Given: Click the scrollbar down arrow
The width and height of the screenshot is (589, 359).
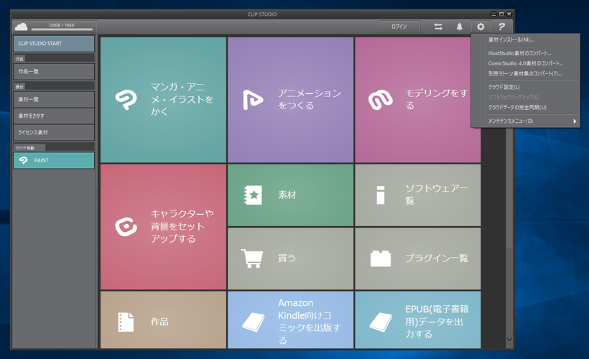Looking at the screenshot, I should coord(509,339).
